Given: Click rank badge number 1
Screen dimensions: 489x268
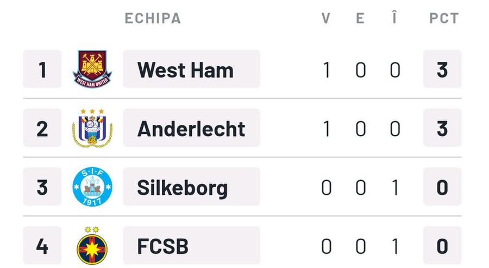Looking at the screenshot, I should coord(42,69).
